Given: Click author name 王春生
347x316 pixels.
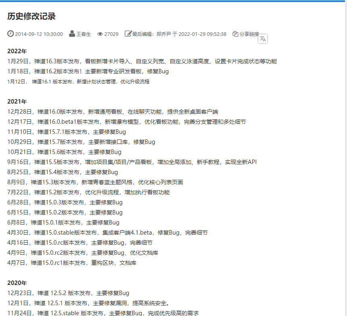Looking at the screenshot, I should (84, 34).
